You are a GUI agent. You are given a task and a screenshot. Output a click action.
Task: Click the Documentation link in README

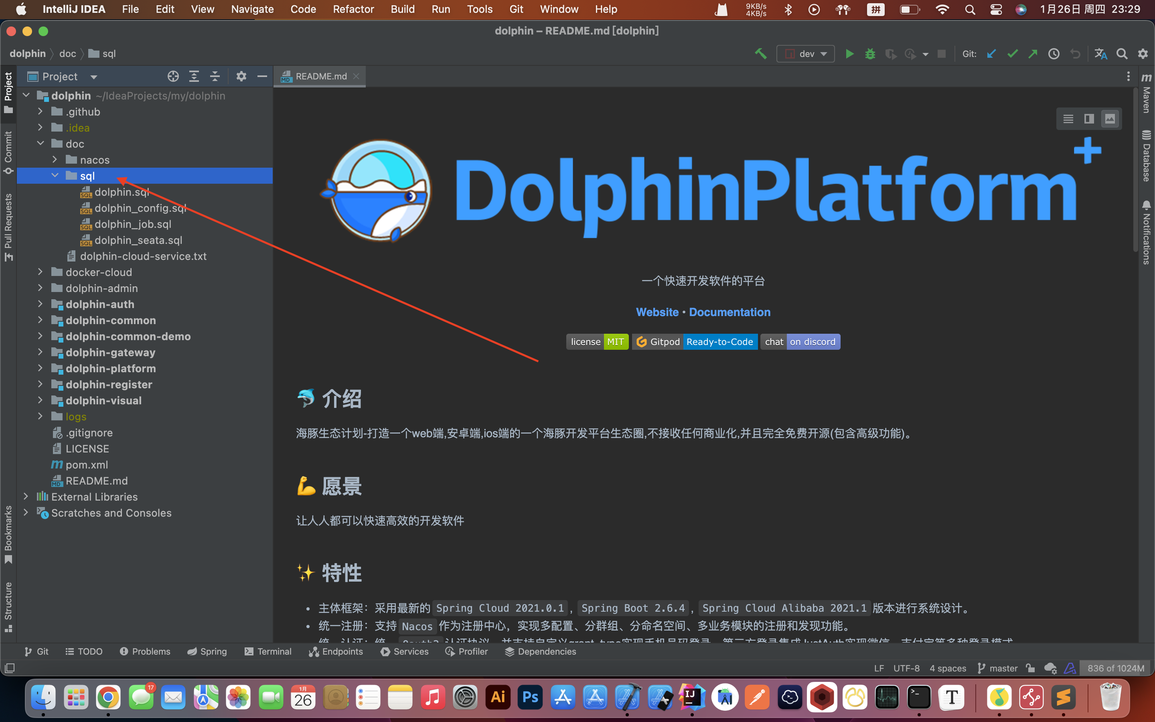729,312
